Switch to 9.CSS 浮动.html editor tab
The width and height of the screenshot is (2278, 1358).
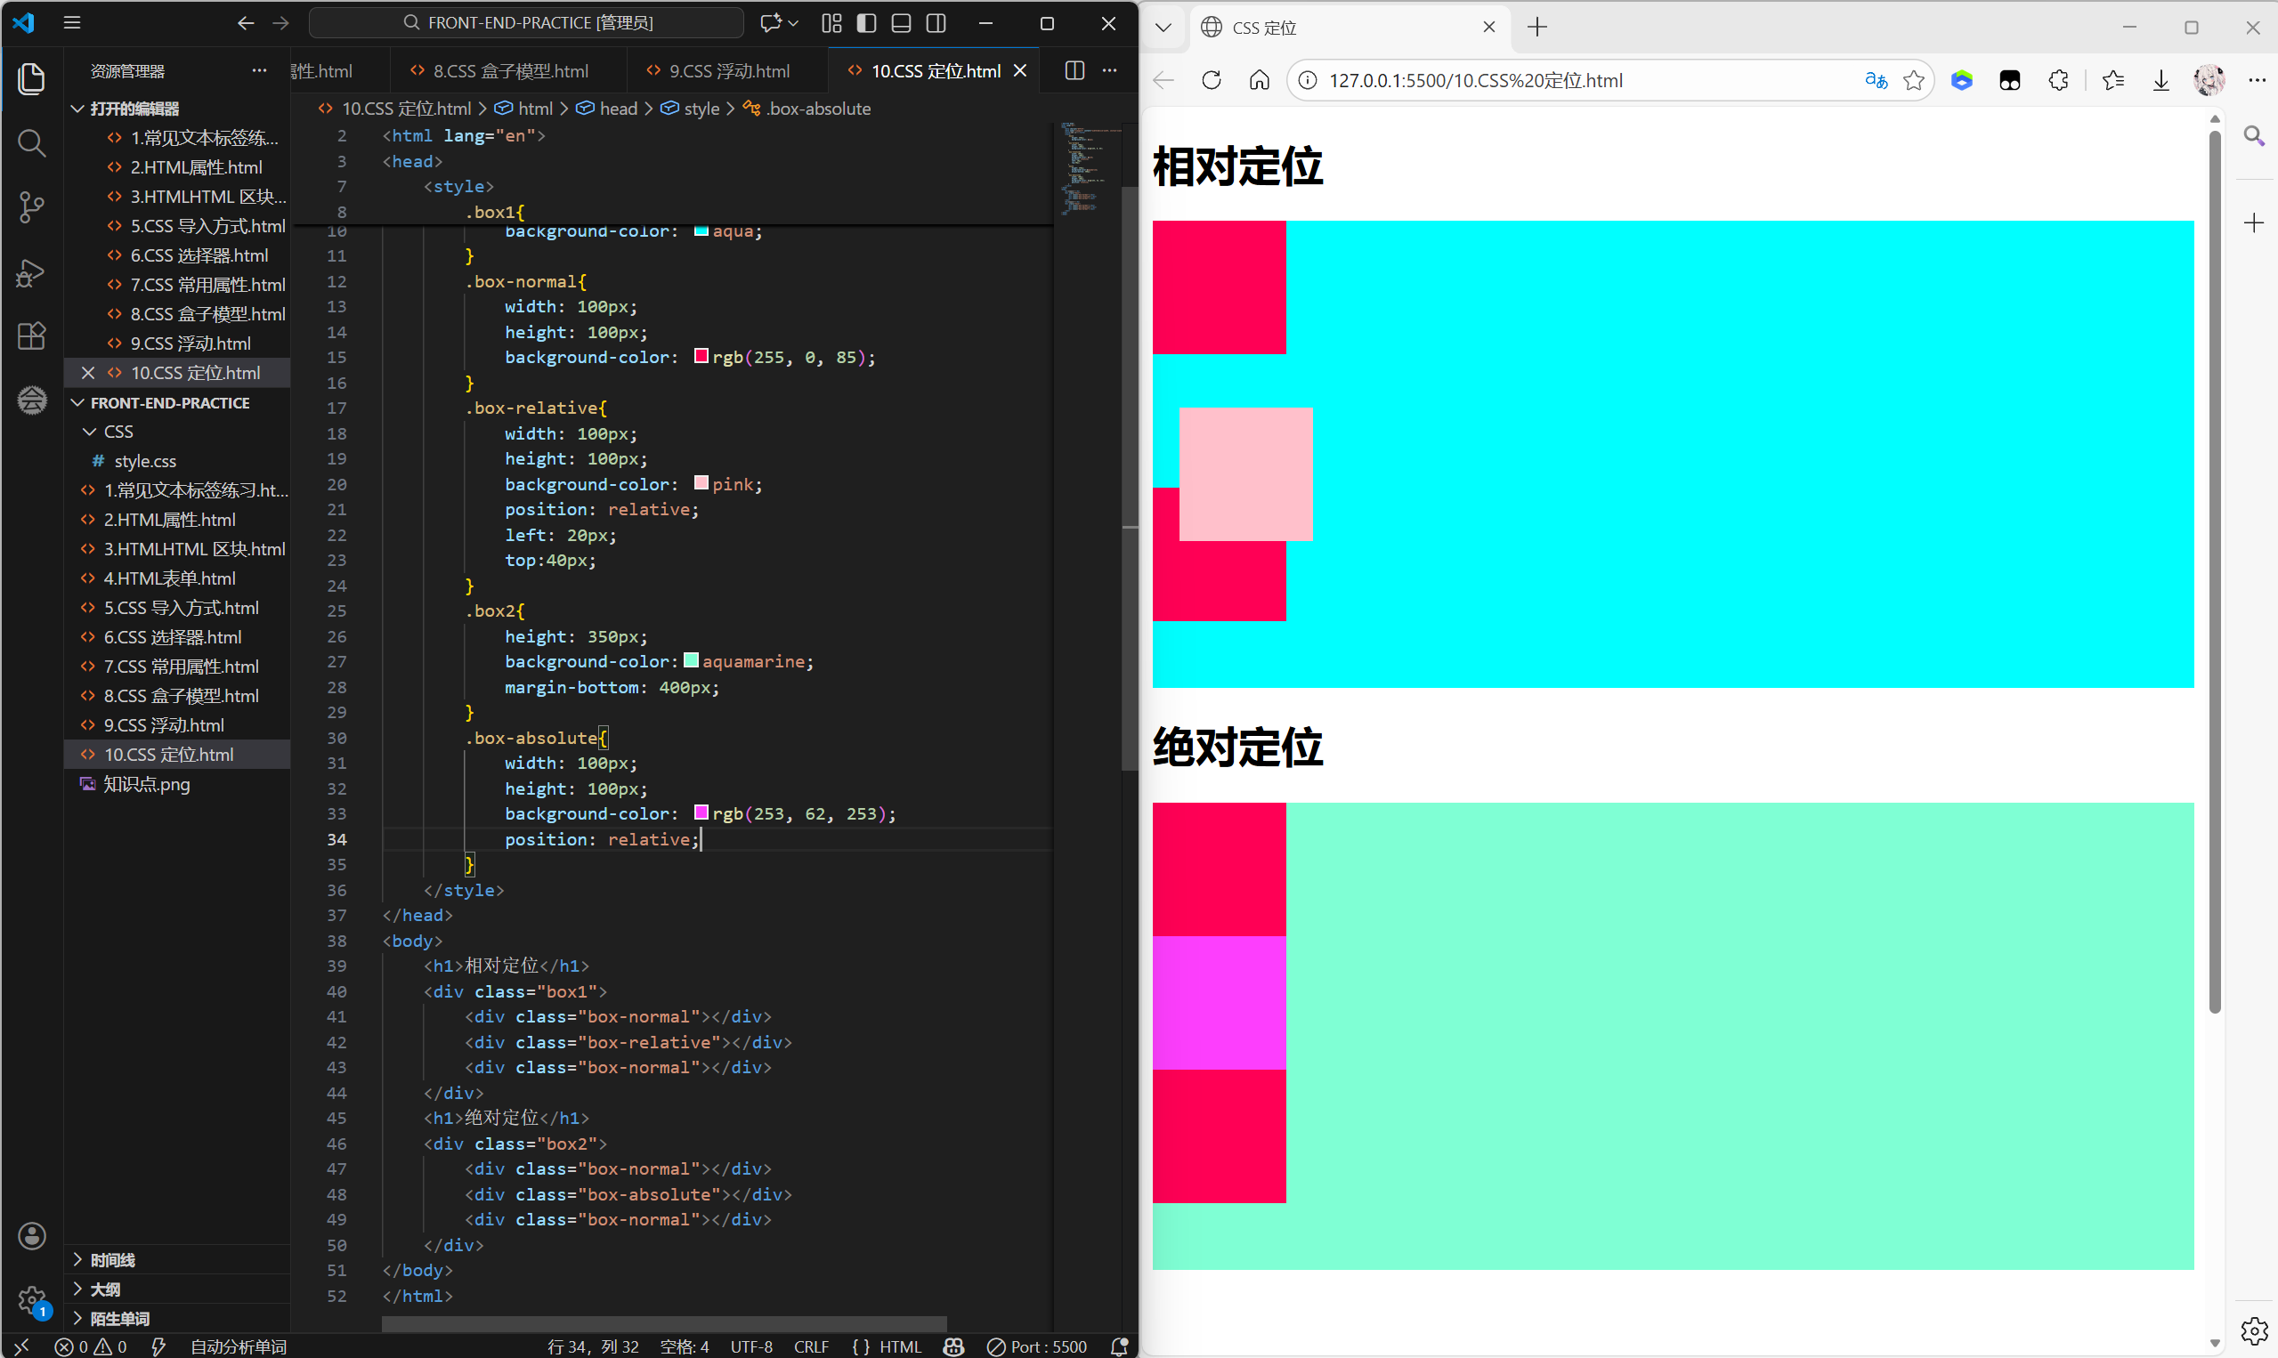click(x=728, y=70)
